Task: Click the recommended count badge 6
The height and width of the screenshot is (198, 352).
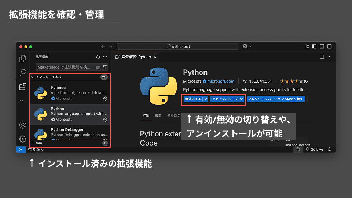Action: pos(105,143)
